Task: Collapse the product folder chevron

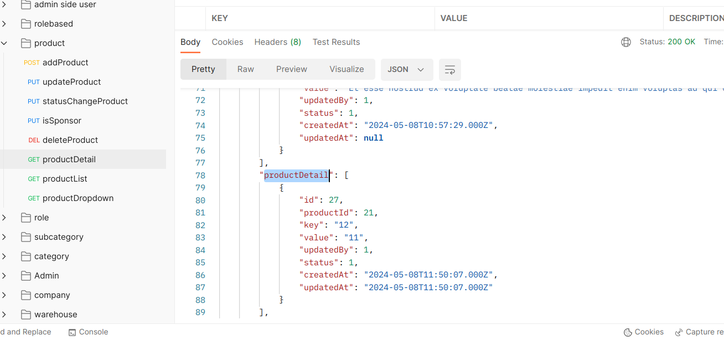Action: click(x=4, y=43)
